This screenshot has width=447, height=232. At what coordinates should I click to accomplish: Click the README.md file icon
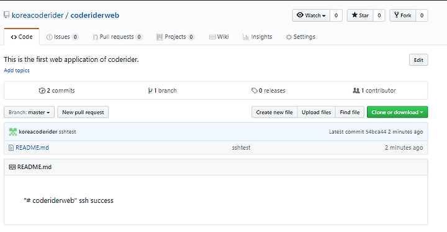[11, 148]
